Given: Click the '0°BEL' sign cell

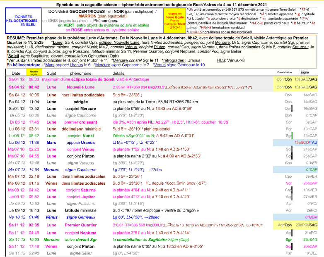Looking at the screenshot, I should 312,253.
